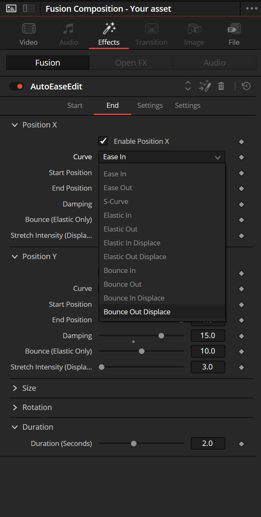Click the Effects magic wand icon
The height and width of the screenshot is (517, 261).
(x=109, y=28)
